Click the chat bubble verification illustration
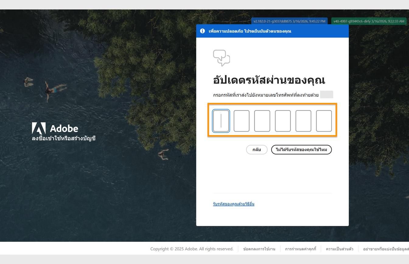 [x=222, y=58]
